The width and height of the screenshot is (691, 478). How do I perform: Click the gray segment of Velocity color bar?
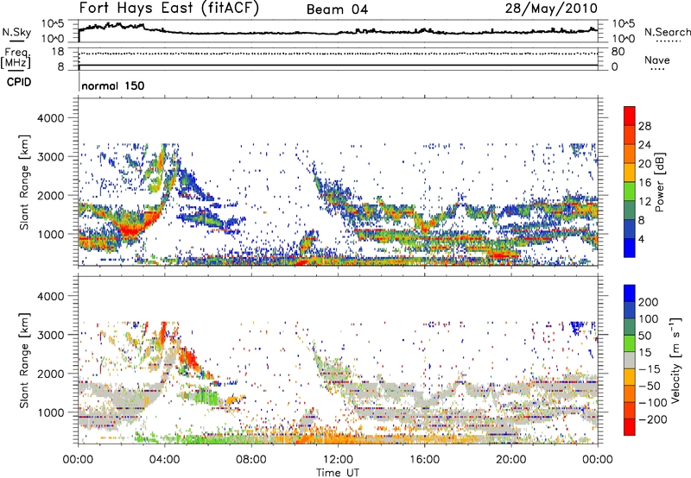click(x=630, y=360)
